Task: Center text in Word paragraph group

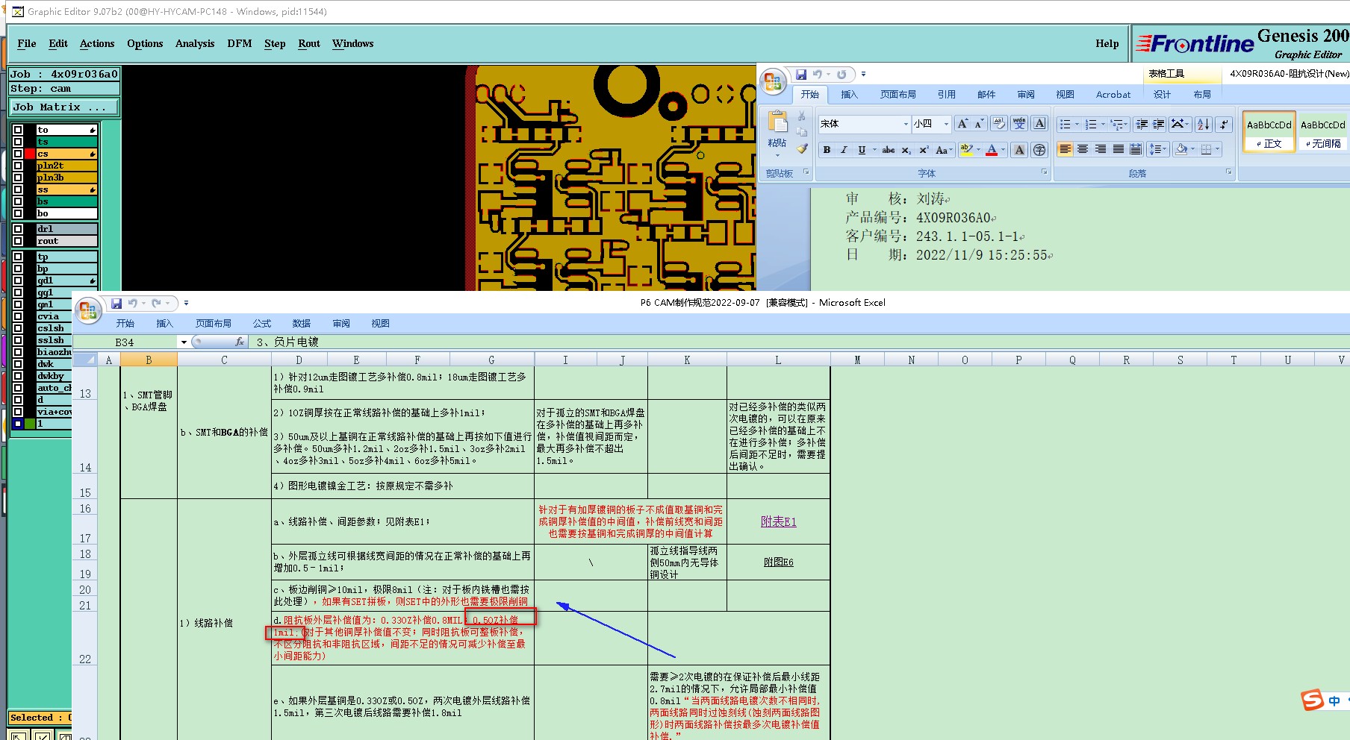Action: 1083,150
